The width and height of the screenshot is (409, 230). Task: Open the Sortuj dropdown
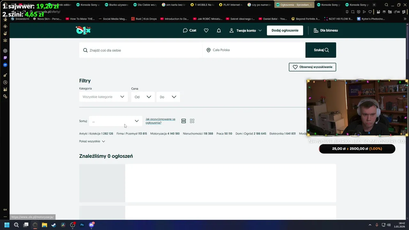point(116,121)
